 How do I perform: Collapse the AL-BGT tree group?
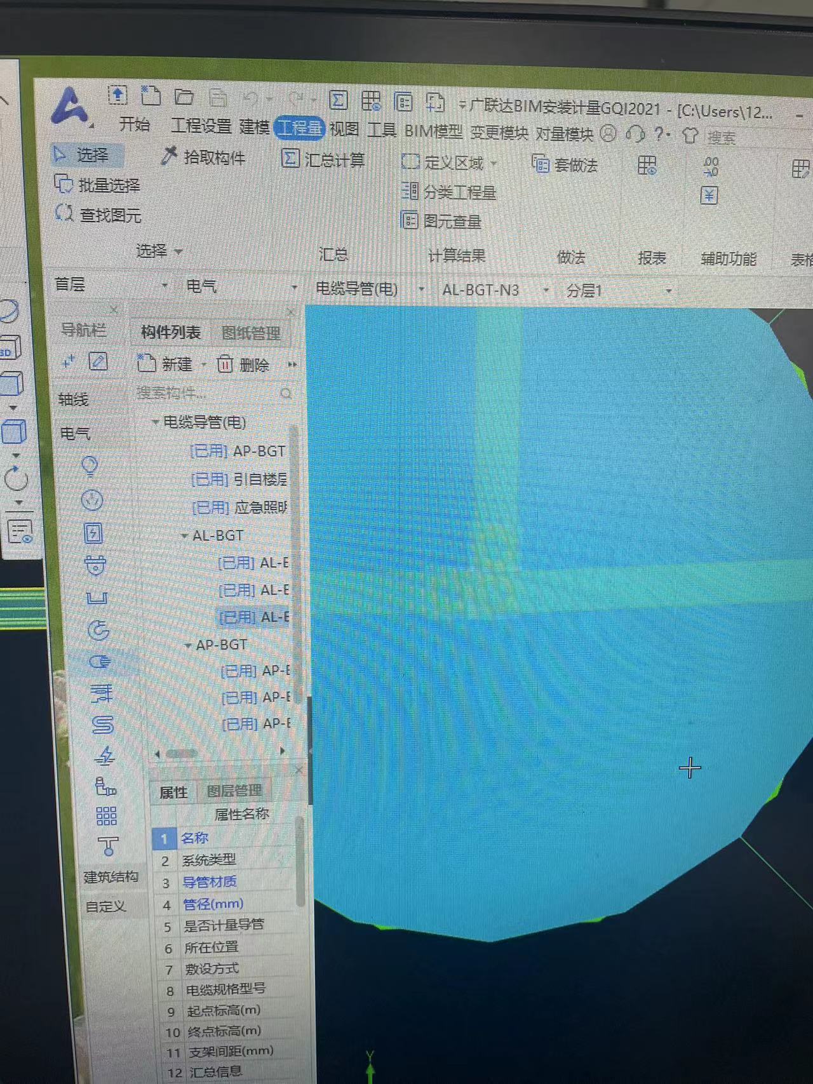click(184, 536)
